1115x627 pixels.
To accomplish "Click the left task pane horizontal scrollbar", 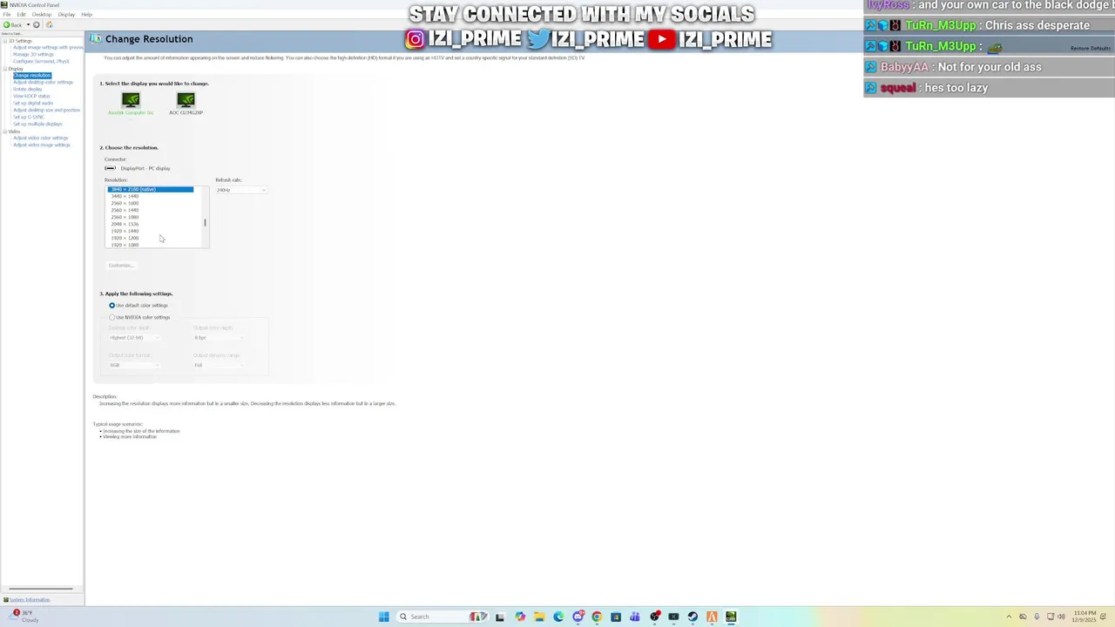I will pyautogui.click(x=41, y=590).
